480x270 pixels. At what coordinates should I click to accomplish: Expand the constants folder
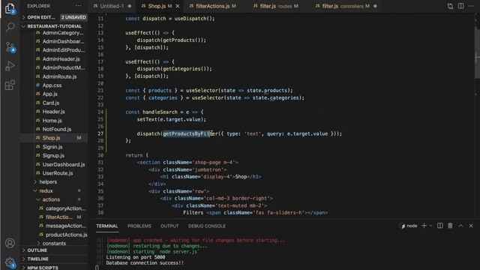[54, 243]
